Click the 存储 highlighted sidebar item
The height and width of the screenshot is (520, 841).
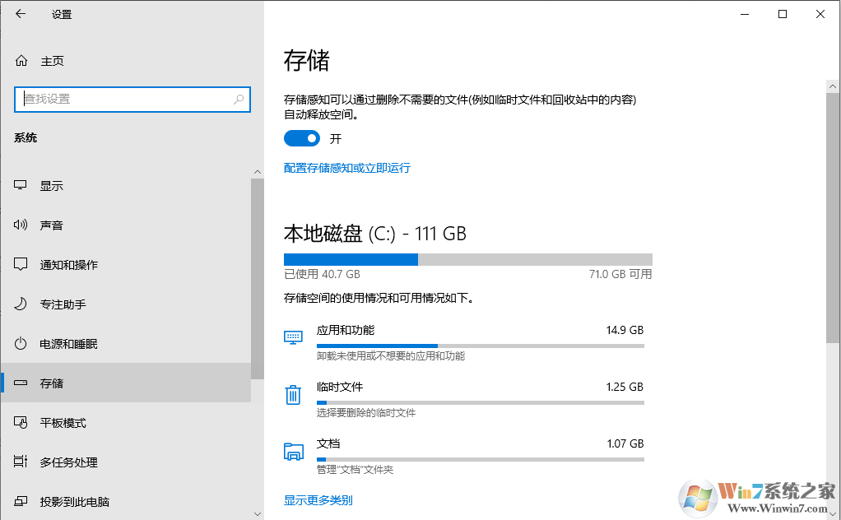pyautogui.click(x=52, y=383)
